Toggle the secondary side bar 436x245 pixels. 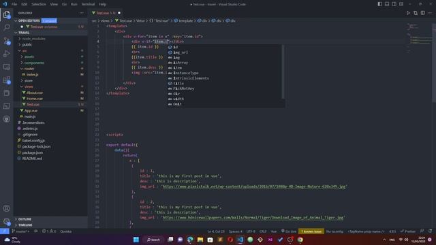394,4
